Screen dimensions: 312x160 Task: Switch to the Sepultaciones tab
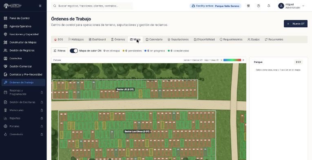pos(178,40)
